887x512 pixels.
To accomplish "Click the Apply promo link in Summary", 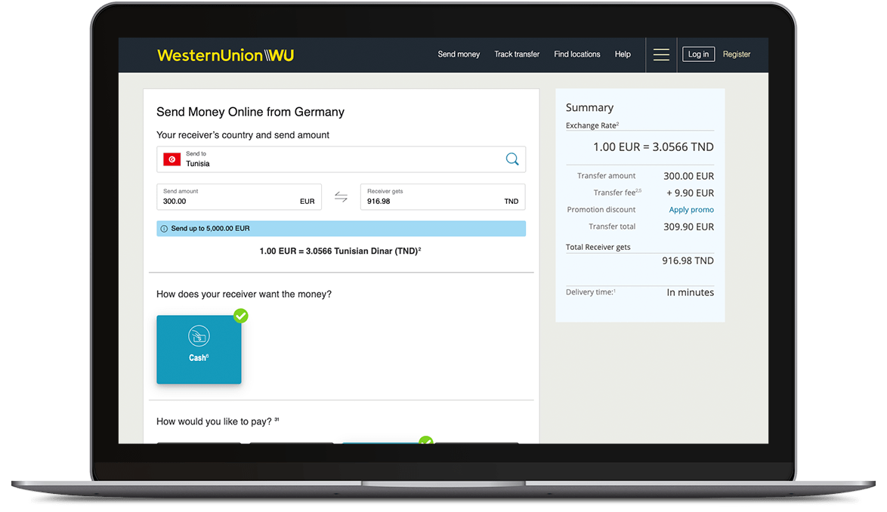I will pos(691,210).
